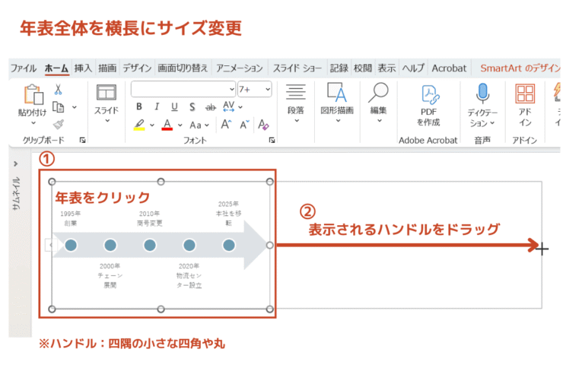Toggle Underline formatting
Image resolution: width=563 pixels, height=384 pixels.
point(174,106)
